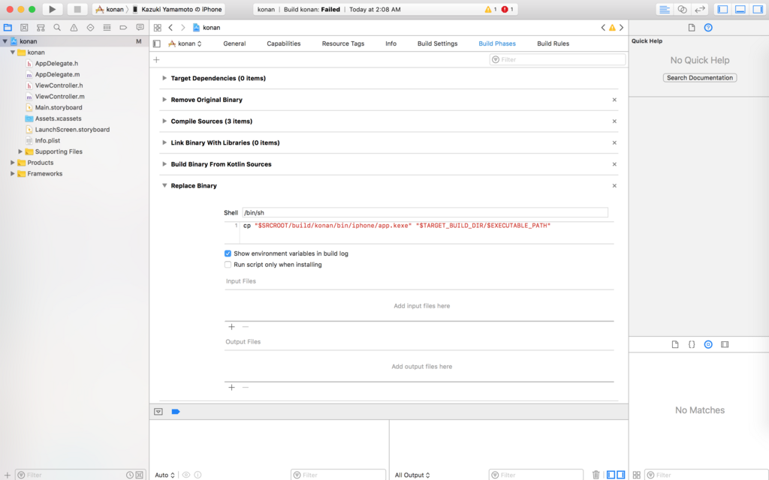This screenshot has width=769, height=480.
Task: Select Main.storyboard in the navigator
Action: (59, 107)
